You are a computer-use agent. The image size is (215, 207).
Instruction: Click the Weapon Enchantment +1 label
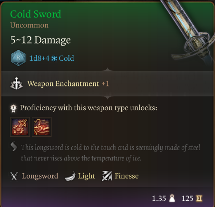(68, 84)
